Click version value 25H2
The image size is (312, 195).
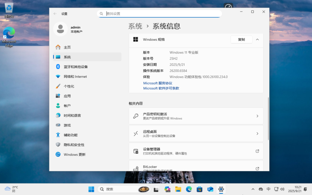(174, 58)
